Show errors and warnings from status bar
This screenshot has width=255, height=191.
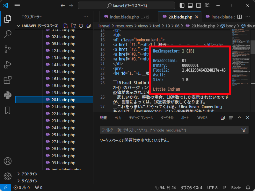click(22, 187)
